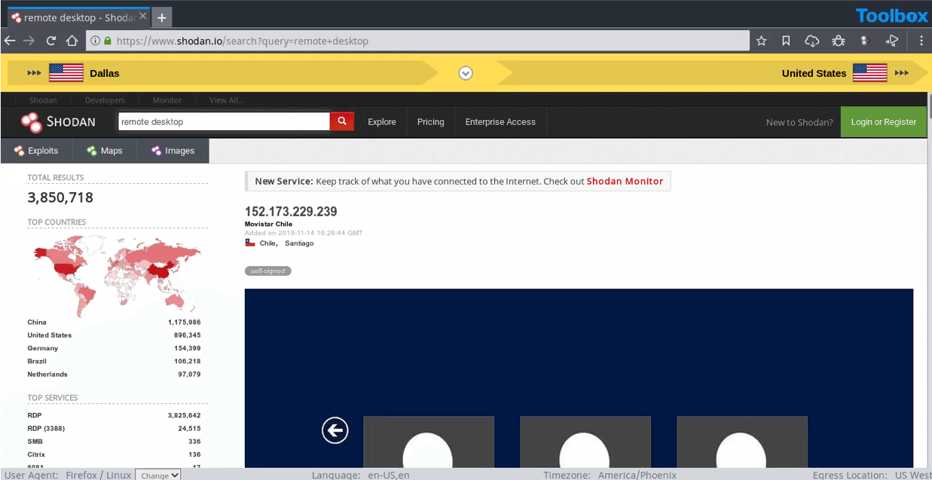Click the site information icon in address bar
Viewport: 932px width, 480px height.
point(95,41)
